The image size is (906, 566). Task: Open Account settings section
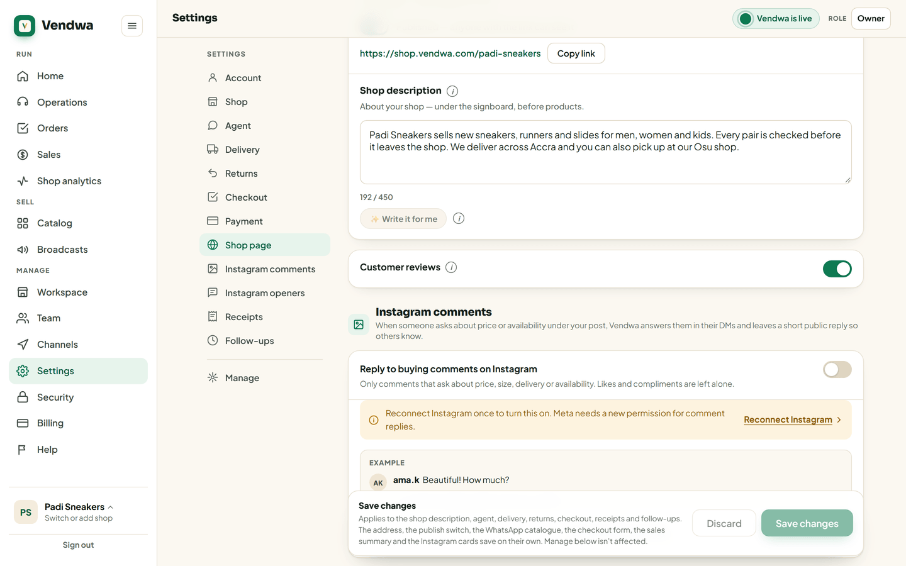click(x=265, y=78)
